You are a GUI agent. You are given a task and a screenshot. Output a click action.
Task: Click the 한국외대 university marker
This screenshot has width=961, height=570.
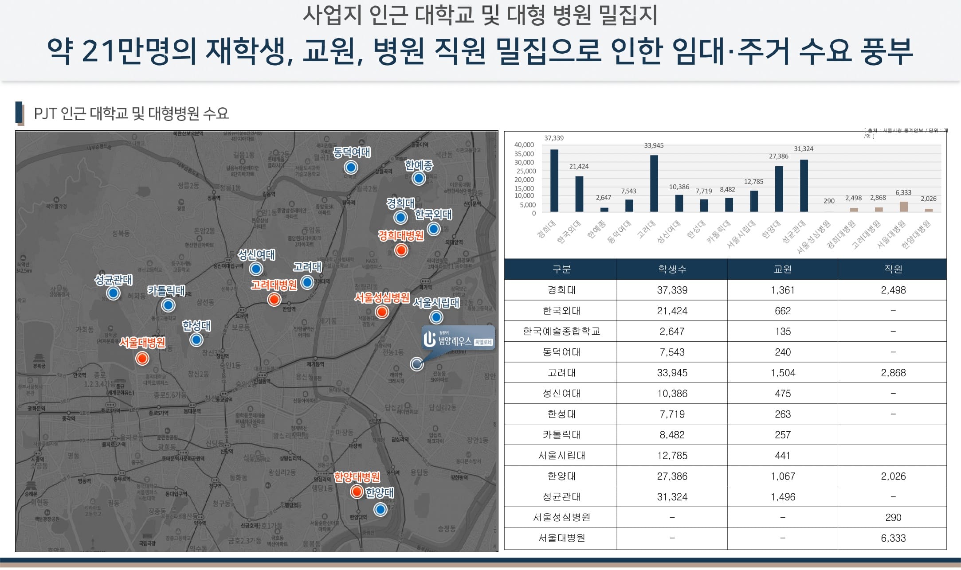click(x=434, y=229)
